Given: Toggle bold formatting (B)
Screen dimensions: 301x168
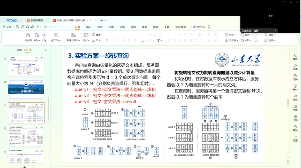Looking at the screenshot, I should click(107, 40).
